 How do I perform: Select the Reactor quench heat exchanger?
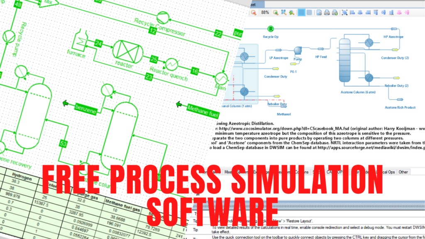point(172,64)
